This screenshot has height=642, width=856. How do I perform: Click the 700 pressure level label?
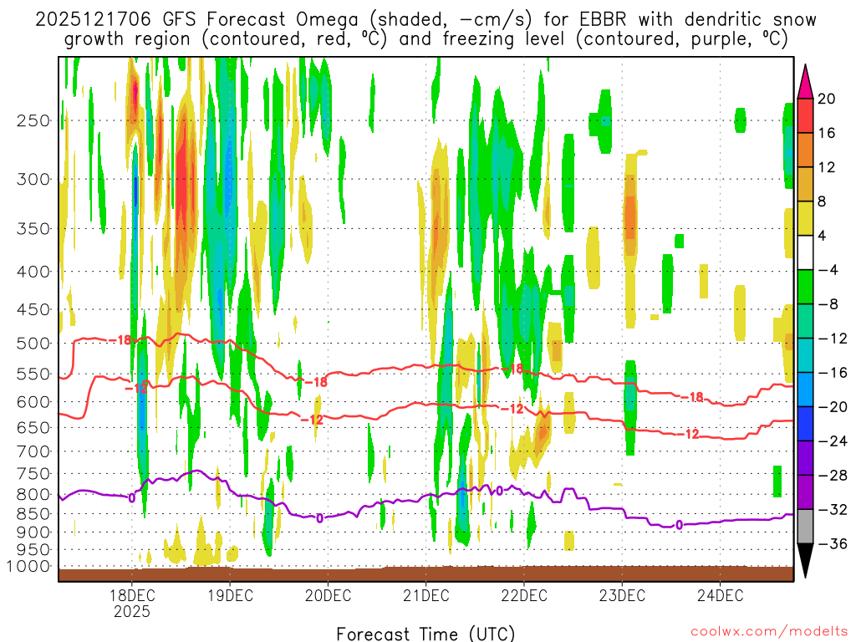point(33,451)
